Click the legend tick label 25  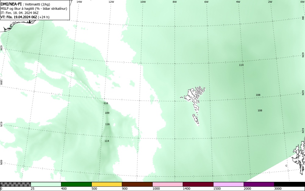pyautogui.click(x=33, y=189)
